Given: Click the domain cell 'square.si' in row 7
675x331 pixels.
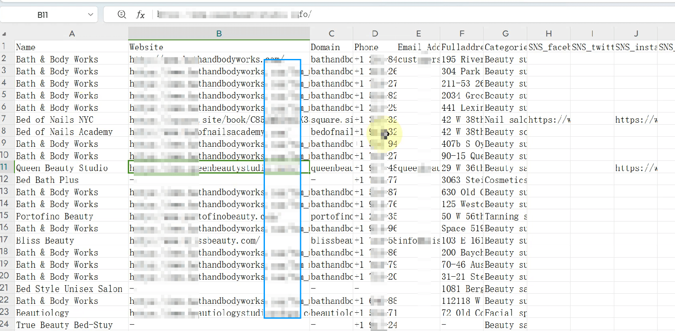Looking at the screenshot, I should (x=332, y=120).
